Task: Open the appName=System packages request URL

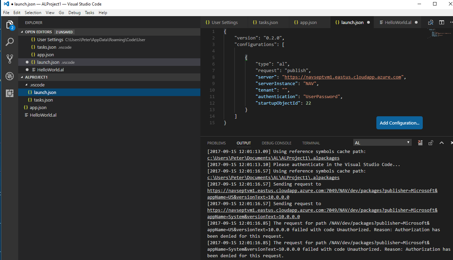Action: 322,213
